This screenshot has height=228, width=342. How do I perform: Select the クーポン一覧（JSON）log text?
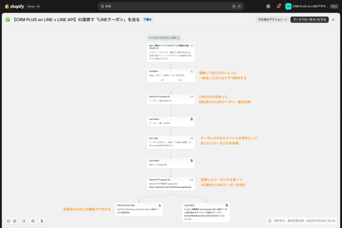[159, 123]
